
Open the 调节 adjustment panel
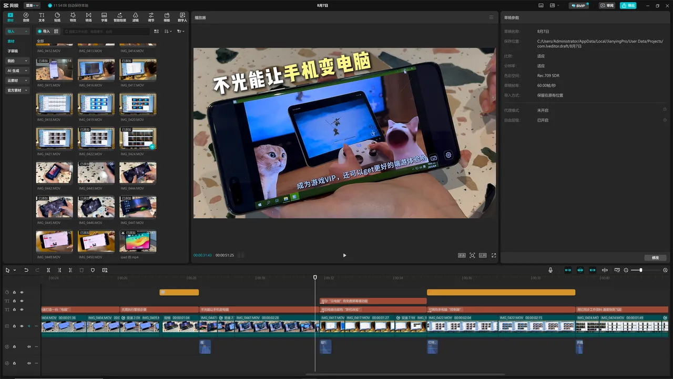pyautogui.click(x=151, y=17)
